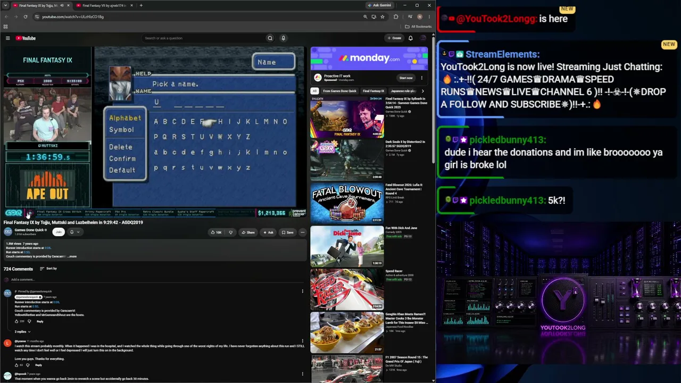This screenshot has width=681, height=383.
Task: Click the Chrome address bar URL
Action: [73, 16]
